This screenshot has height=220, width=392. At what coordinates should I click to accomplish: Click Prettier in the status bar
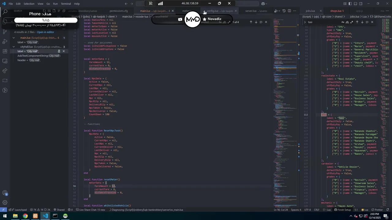pyautogui.click(x=377, y=210)
